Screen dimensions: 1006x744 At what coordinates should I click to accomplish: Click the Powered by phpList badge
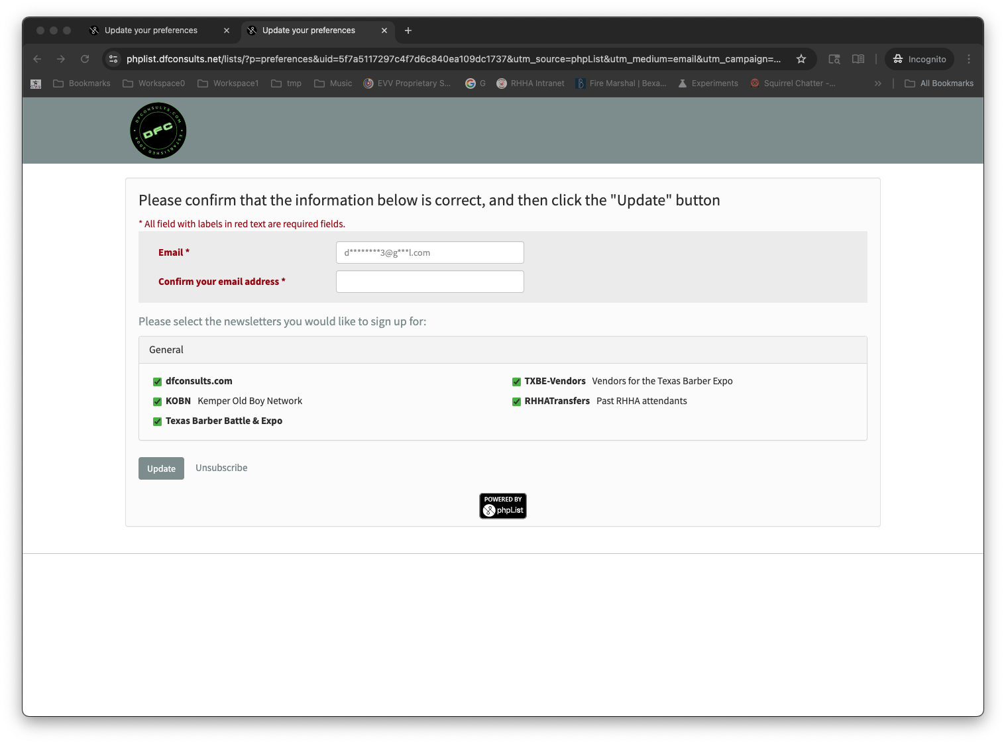coord(502,505)
